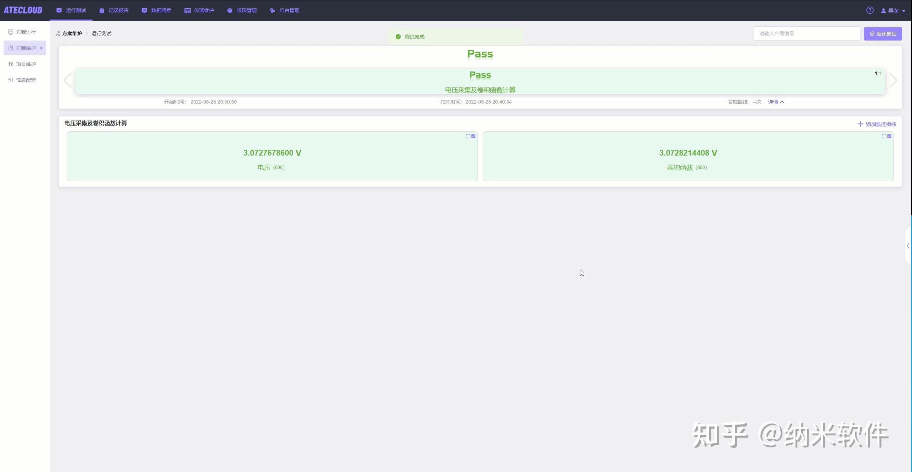This screenshot has height=472, width=912.
Task: Open 数据洞察 in top navigation
Action: [157, 10]
